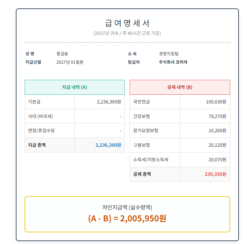Viewport: 247px width, 244px height.
Task: Select the issuer 주식회사 코리아
Action: pyautogui.click(x=173, y=62)
